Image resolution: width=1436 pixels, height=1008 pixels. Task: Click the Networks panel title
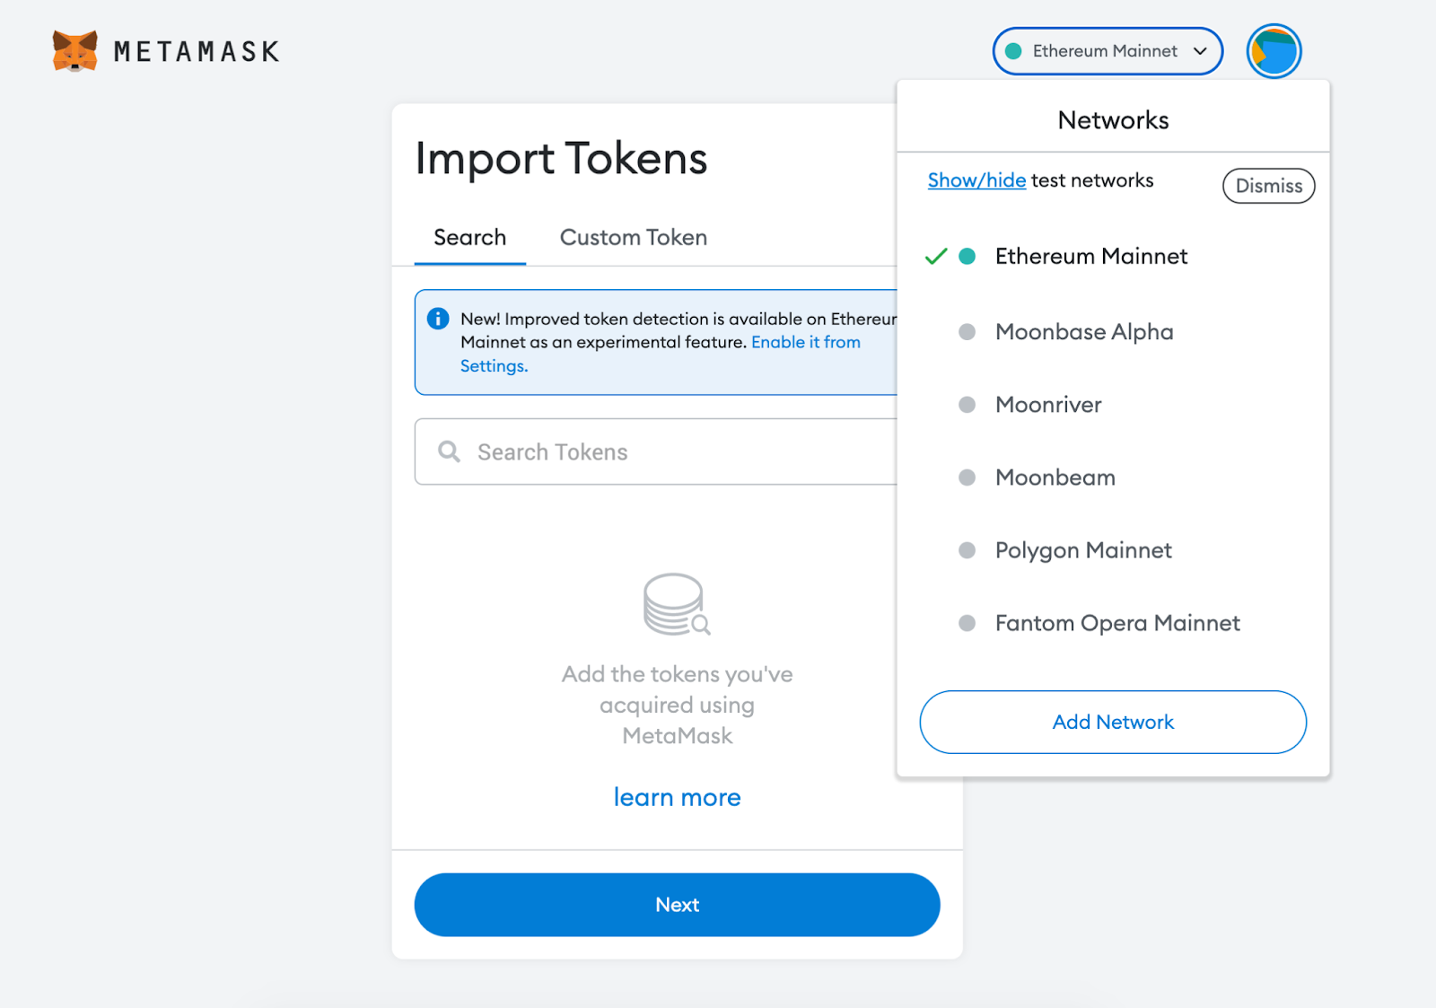1113,120
